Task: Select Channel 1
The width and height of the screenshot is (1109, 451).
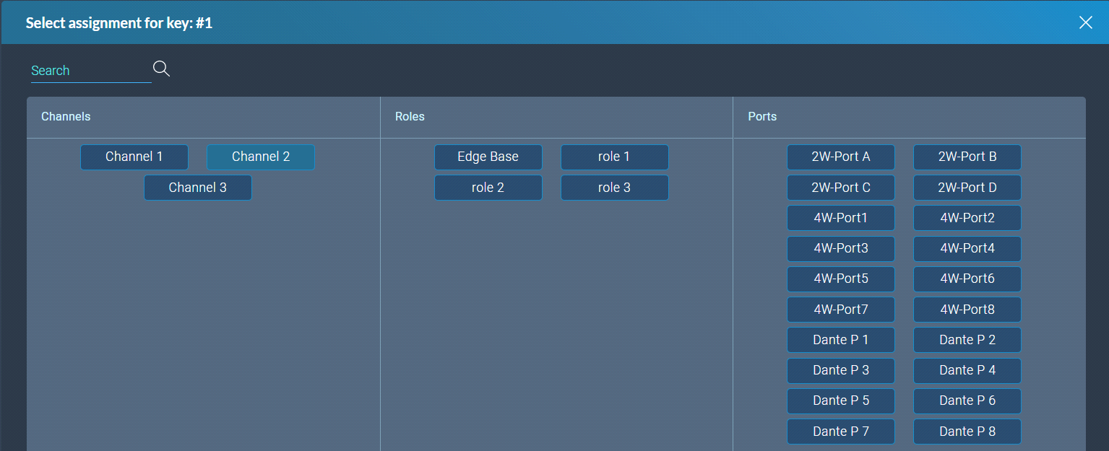Action: pyautogui.click(x=134, y=157)
